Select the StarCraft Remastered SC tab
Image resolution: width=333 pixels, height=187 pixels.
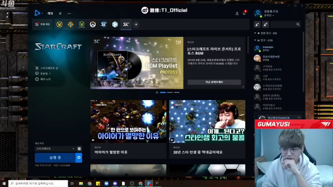click(x=126, y=25)
